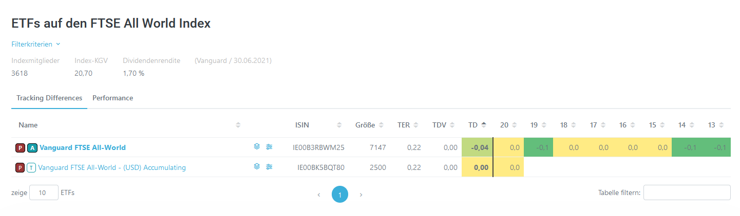
Task: Click red P badge on first ETF row
Action: [x=20, y=147]
